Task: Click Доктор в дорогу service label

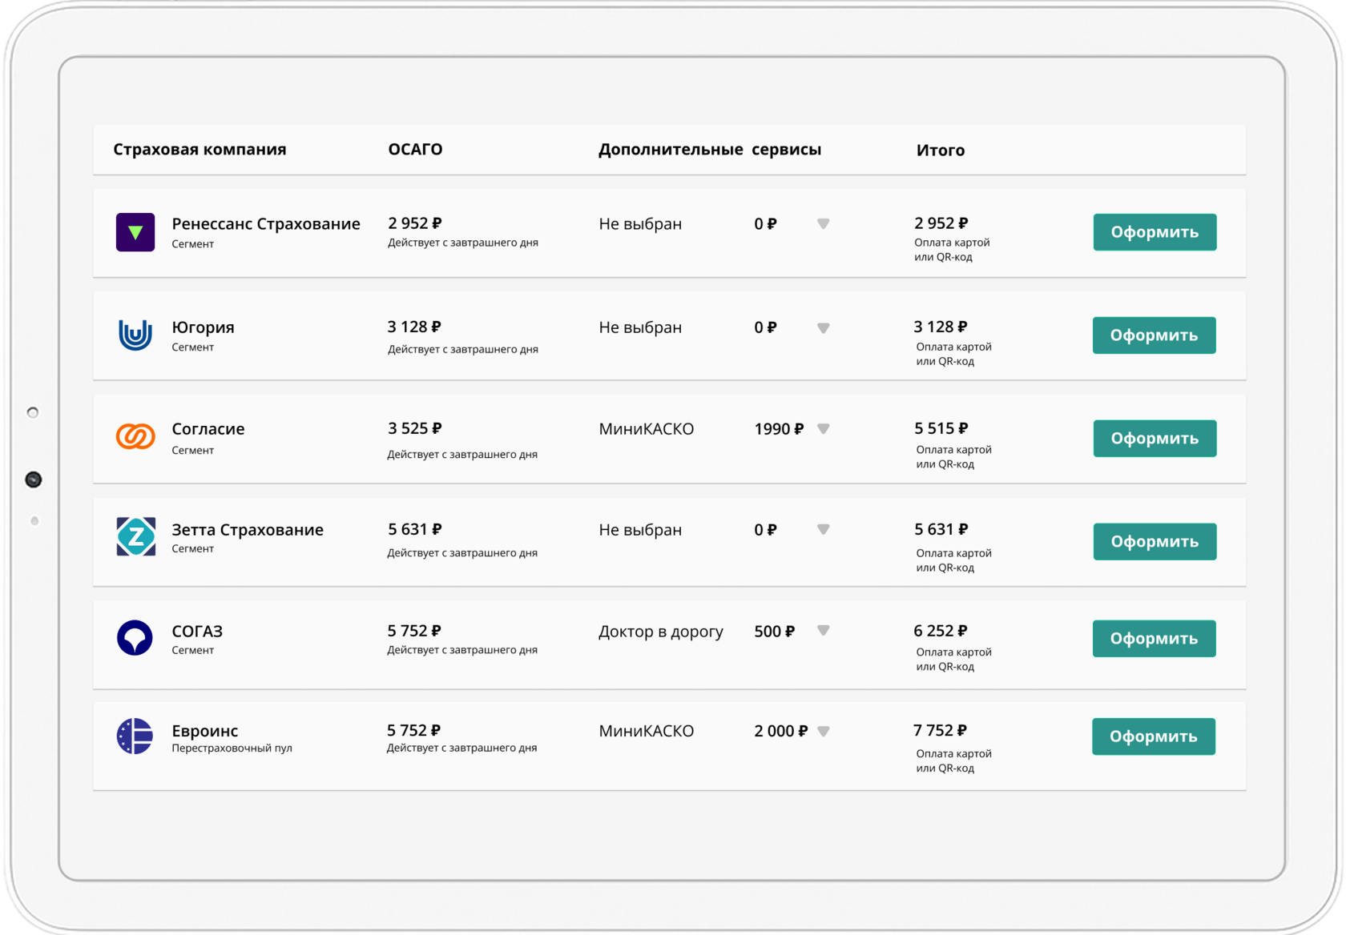Action: click(x=661, y=632)
